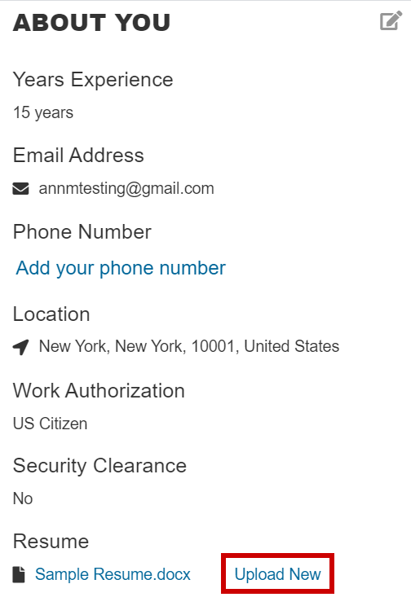Select the location arrow icon
The width and height of the screenshot is (411, 606).
(20, 347)
